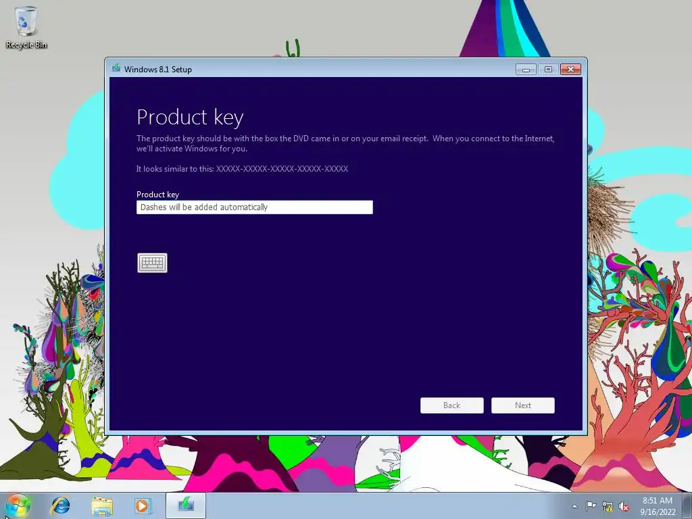Open the clock showing 8:51 AM

tap(658, 506)
